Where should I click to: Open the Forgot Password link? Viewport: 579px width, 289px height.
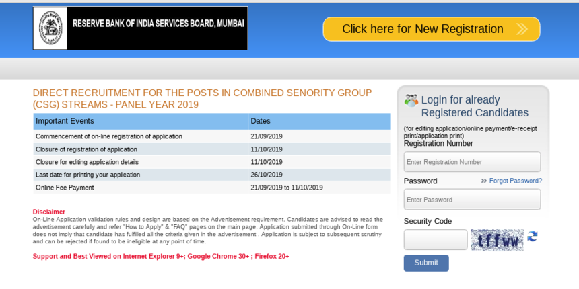(x=516, y=181)
